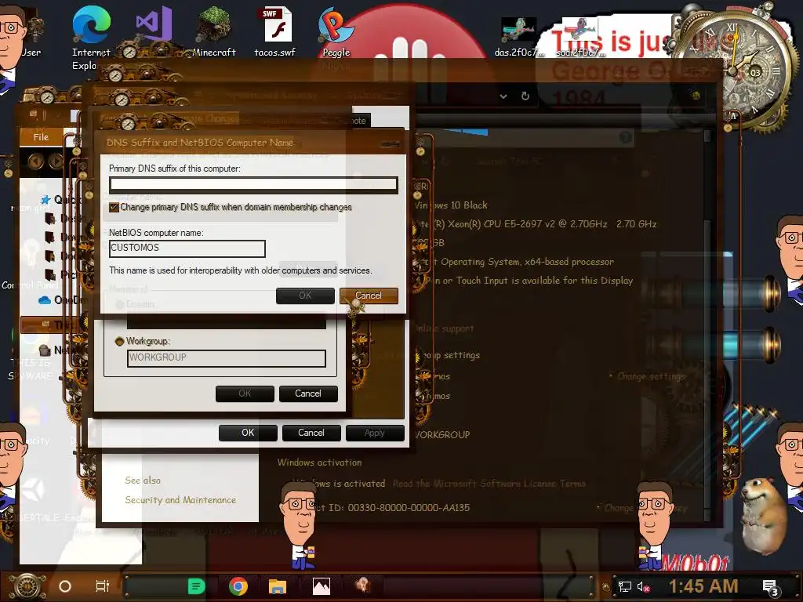Image resolution: width=803 pixels, height=602 pixels.
Task: Click Cancel in System Properties dialog
Action: (311, 433)
